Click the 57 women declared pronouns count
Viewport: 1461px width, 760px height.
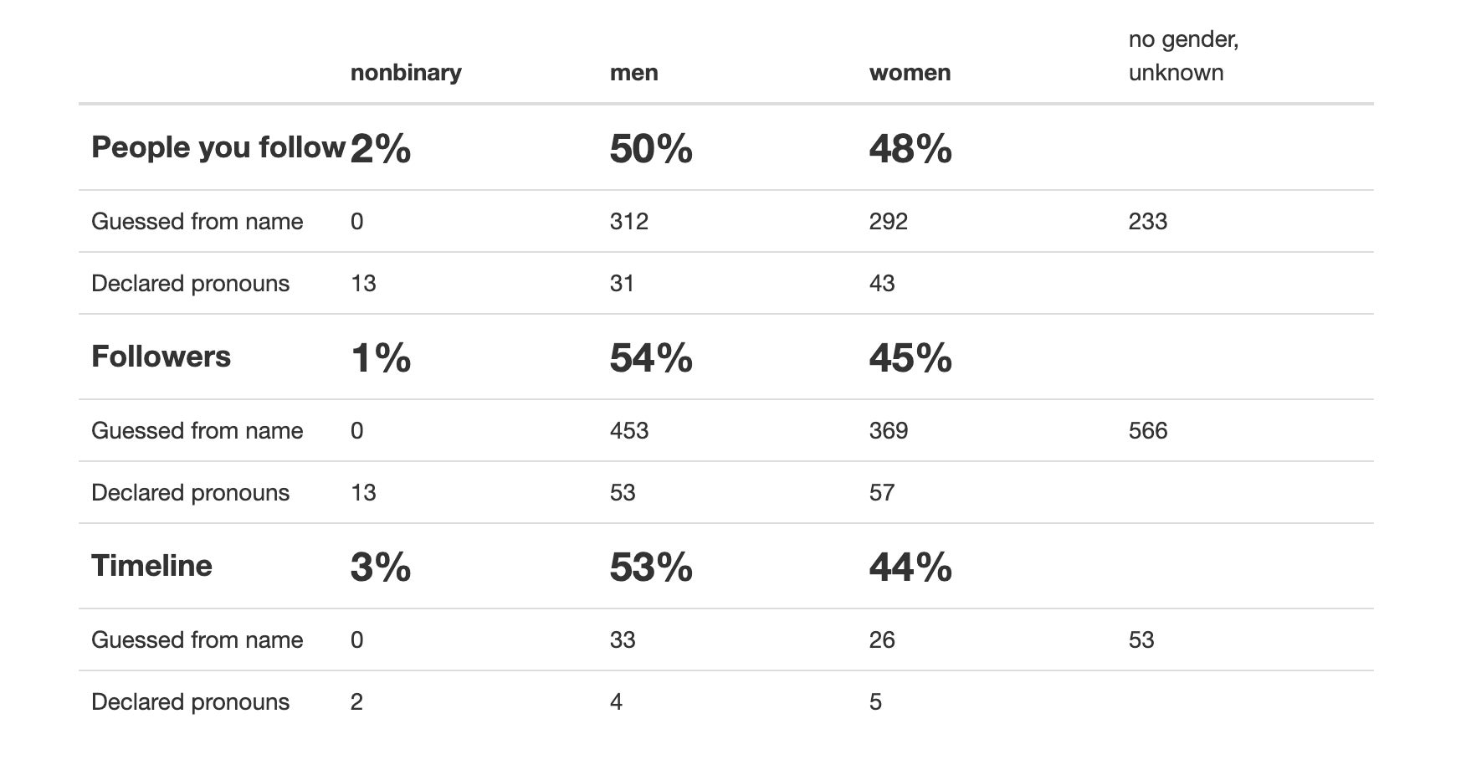pyautogui.click(x=882, y=493)
